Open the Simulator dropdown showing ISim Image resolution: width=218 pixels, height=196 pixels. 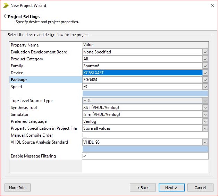(x=205, y=114)
